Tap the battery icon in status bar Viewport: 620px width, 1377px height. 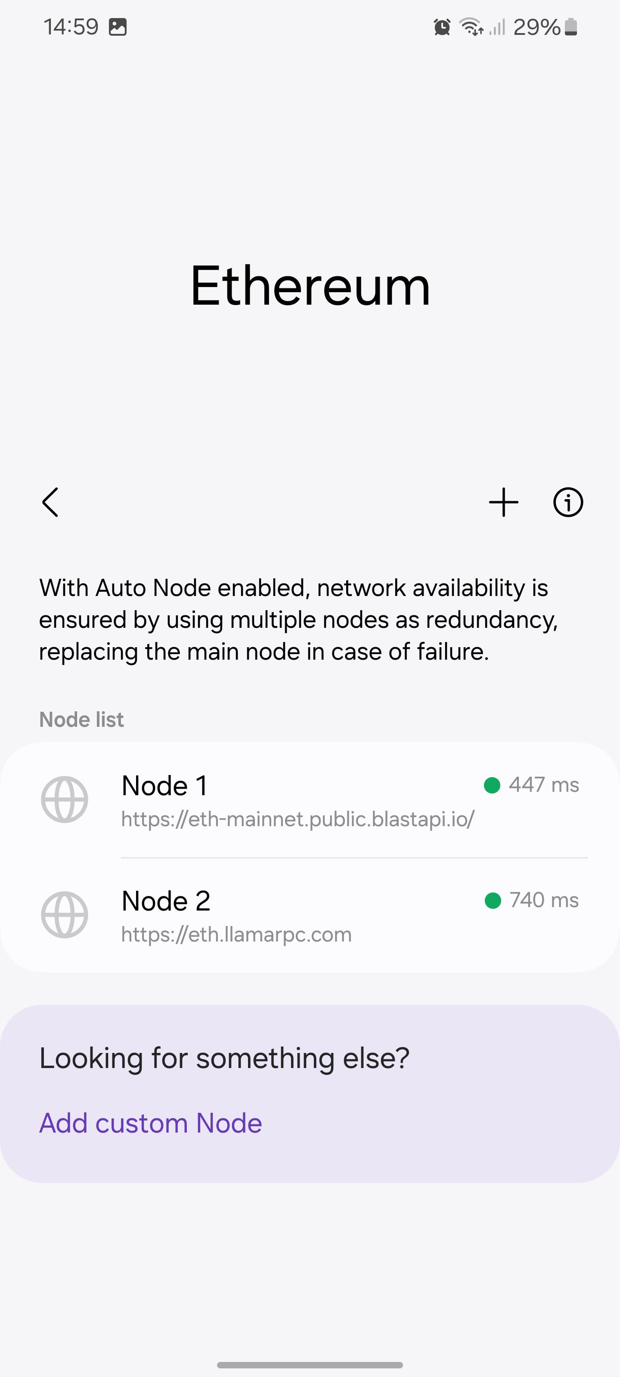[x=571, y=27]
